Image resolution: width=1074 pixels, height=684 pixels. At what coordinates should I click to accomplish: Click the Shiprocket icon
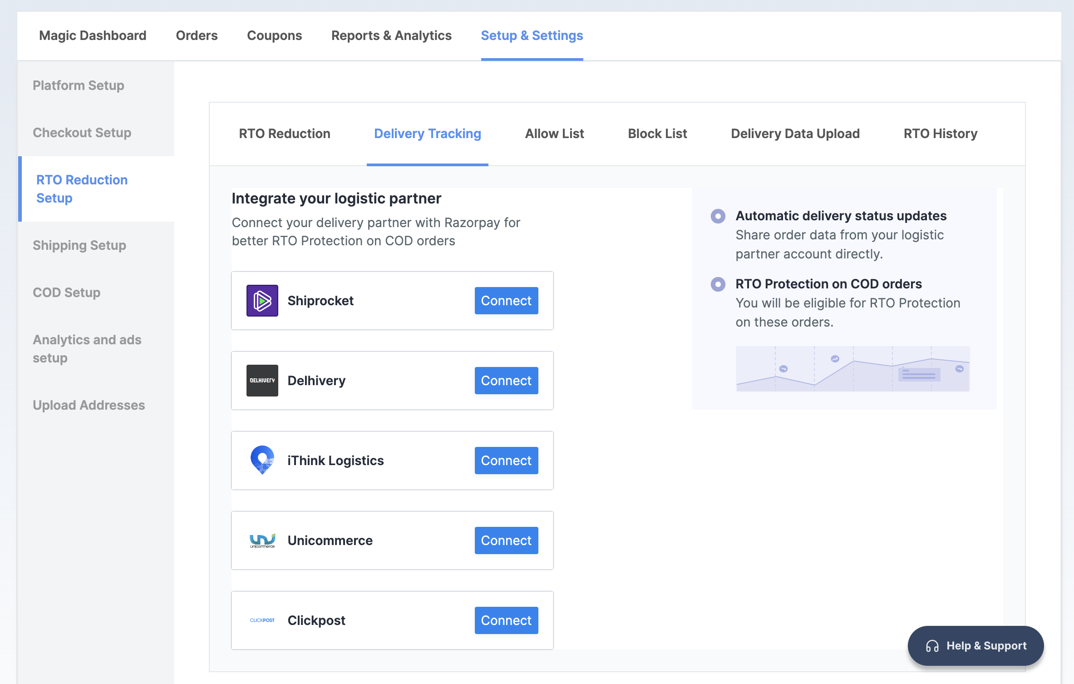tap(262, 300)
